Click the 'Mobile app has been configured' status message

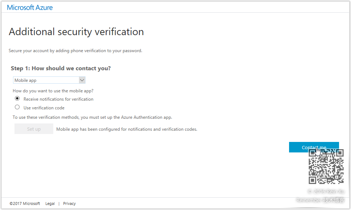pos(127,129)
